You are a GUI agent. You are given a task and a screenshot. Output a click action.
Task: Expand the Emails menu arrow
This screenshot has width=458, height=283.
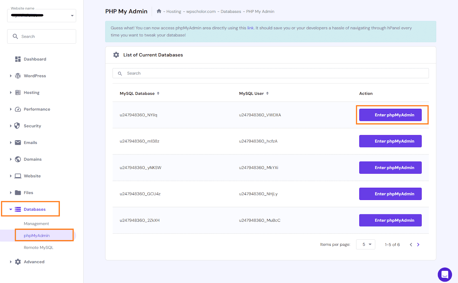[11, 143]
